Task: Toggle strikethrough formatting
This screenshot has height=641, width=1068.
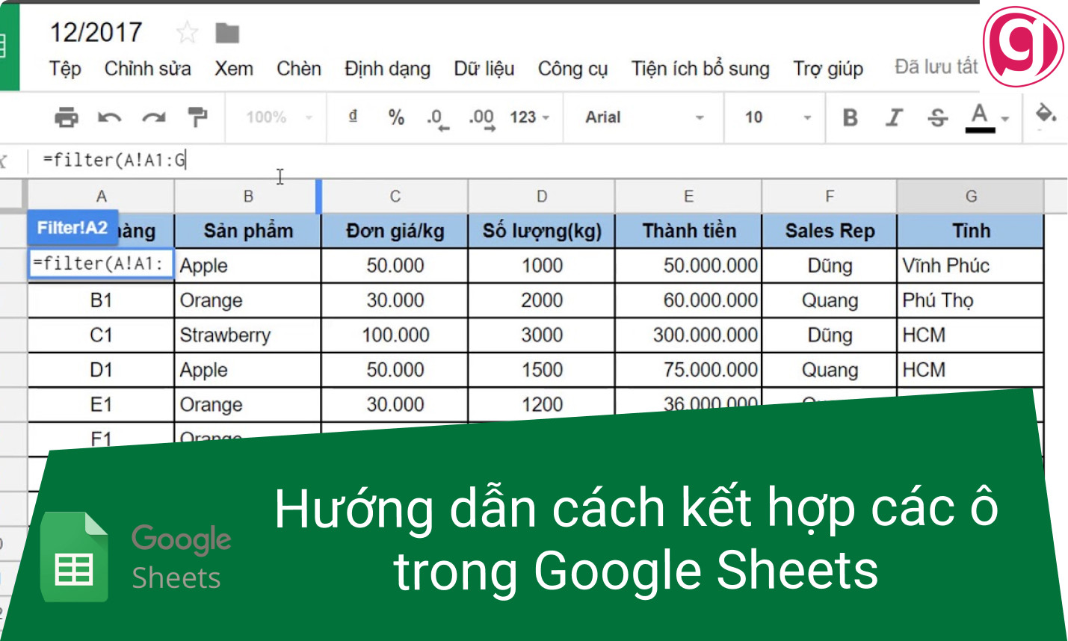Action: 937,117
